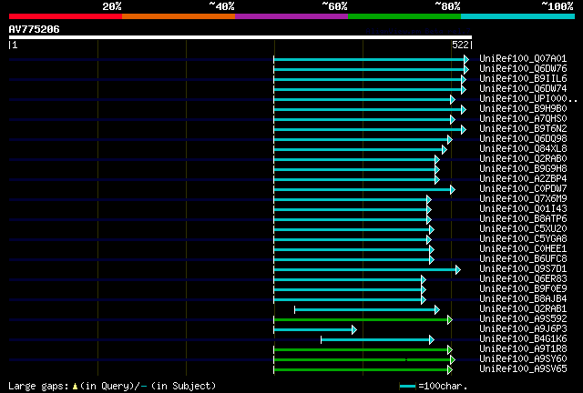Viewport: 583px width, 393px height.
Task: Pick the UniRef100_Q6ER83 label
Action: (x=523, y=279)
